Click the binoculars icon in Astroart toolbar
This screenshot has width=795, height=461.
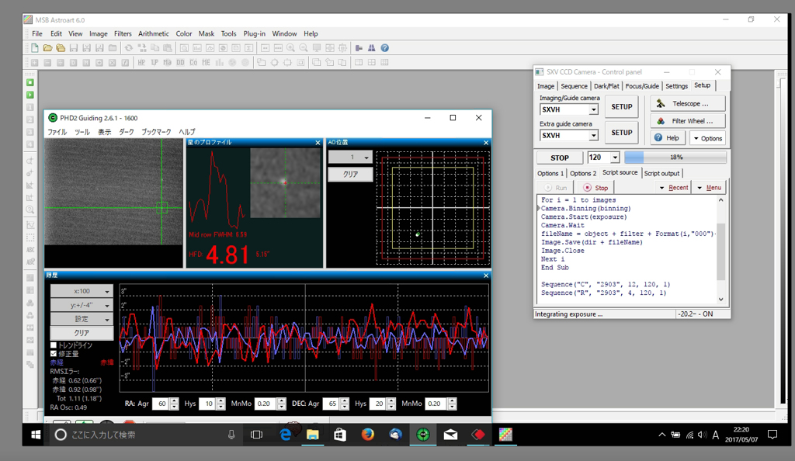[x=372, y=48]
